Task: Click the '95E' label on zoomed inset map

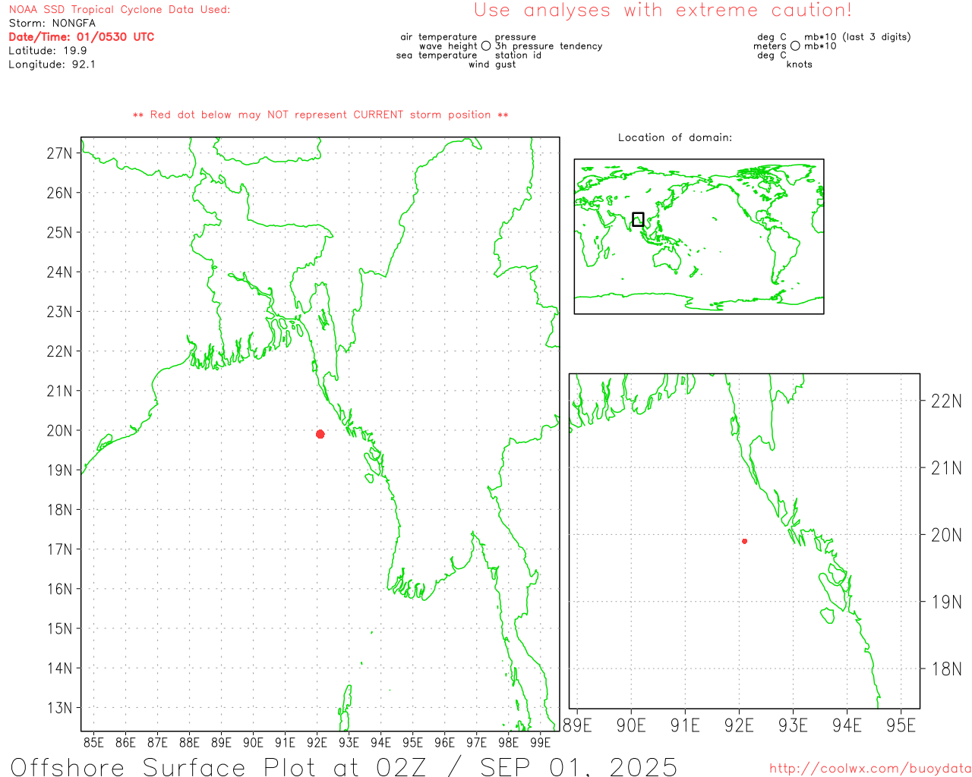Action: pyautogui.click(x=901, y=725)
